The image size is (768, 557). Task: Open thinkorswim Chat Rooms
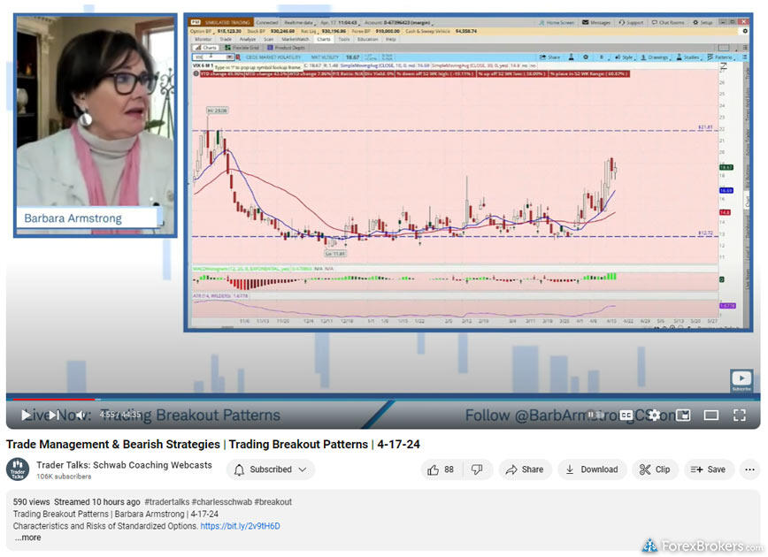click(668, 22)
